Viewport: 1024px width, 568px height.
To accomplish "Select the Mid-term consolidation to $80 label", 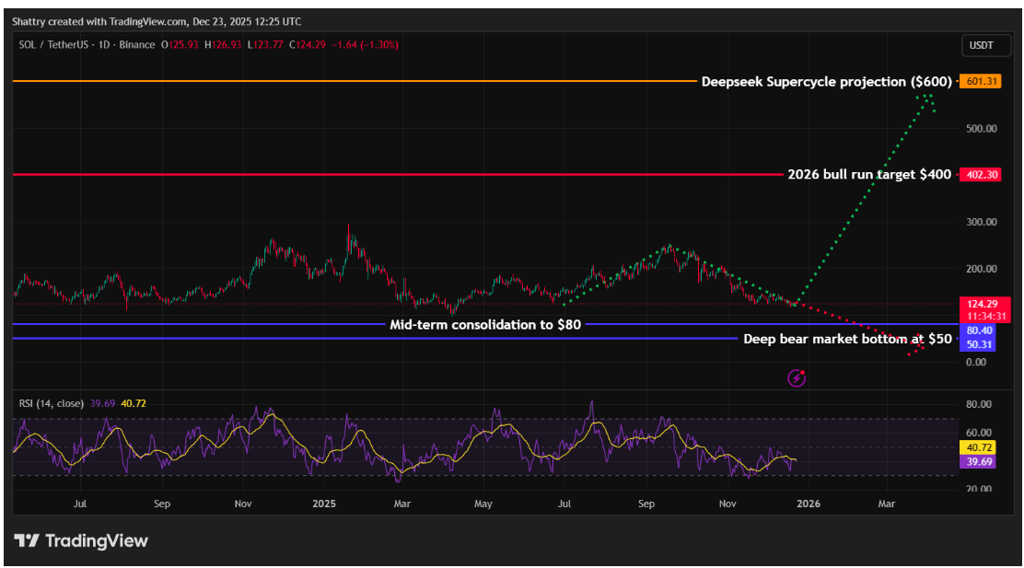I will tap(485, 324).
